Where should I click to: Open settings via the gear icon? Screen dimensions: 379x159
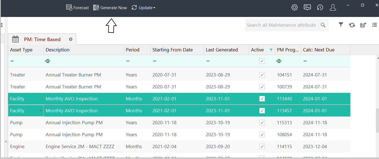tap(294, 8)
